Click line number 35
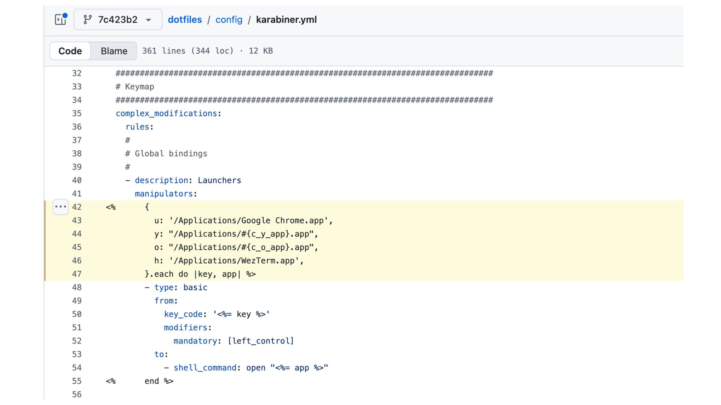Image resolution: width=721 pixels, height=405 pixels. click(x=77, y=113)
